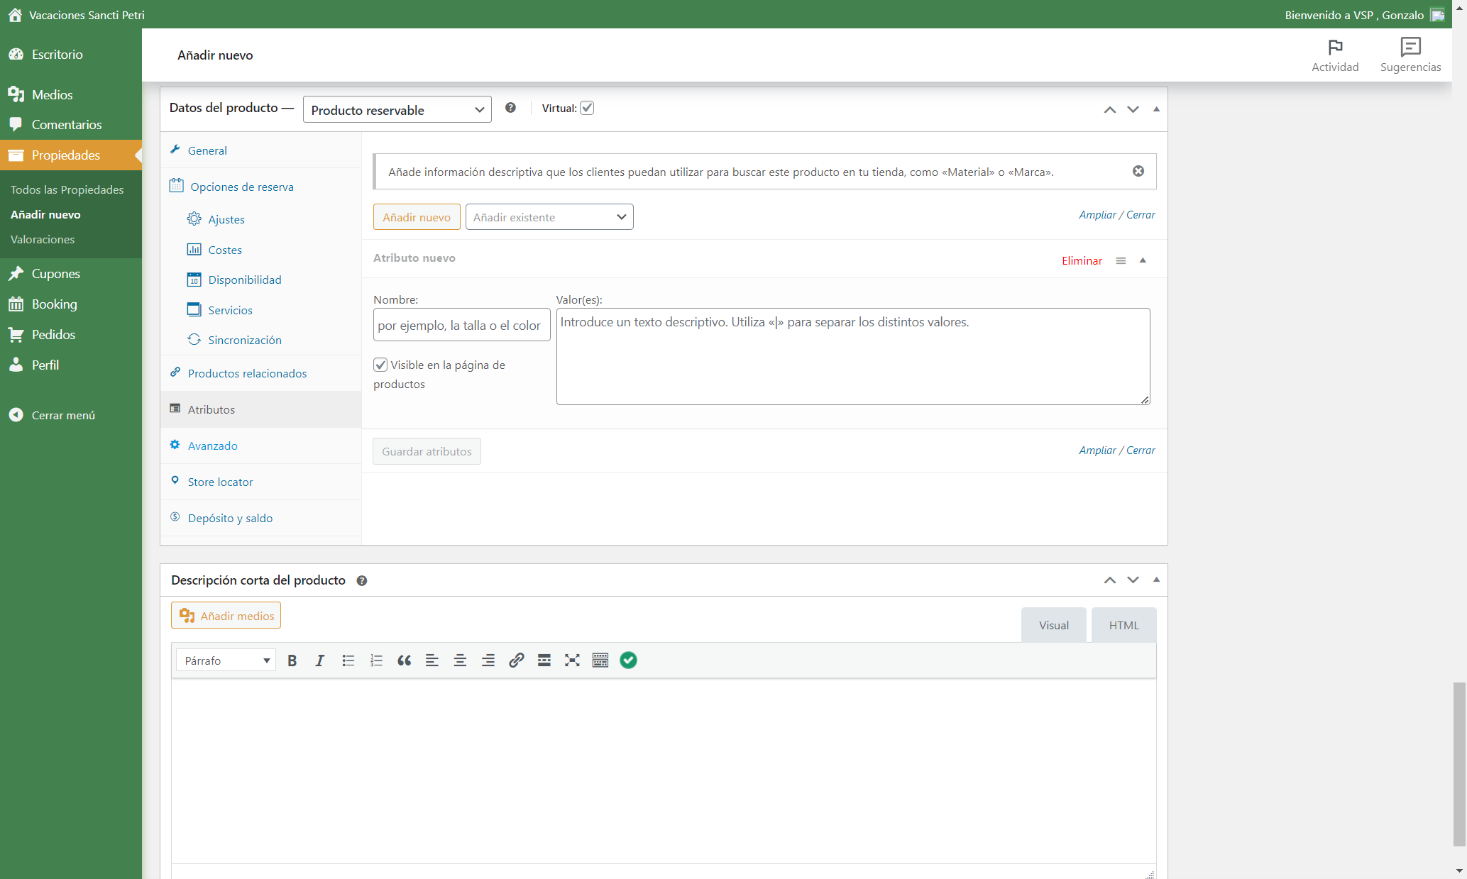
Task: Switch to the HTML editor tab
Action: pyautogui.click(x=1124, y=625)
